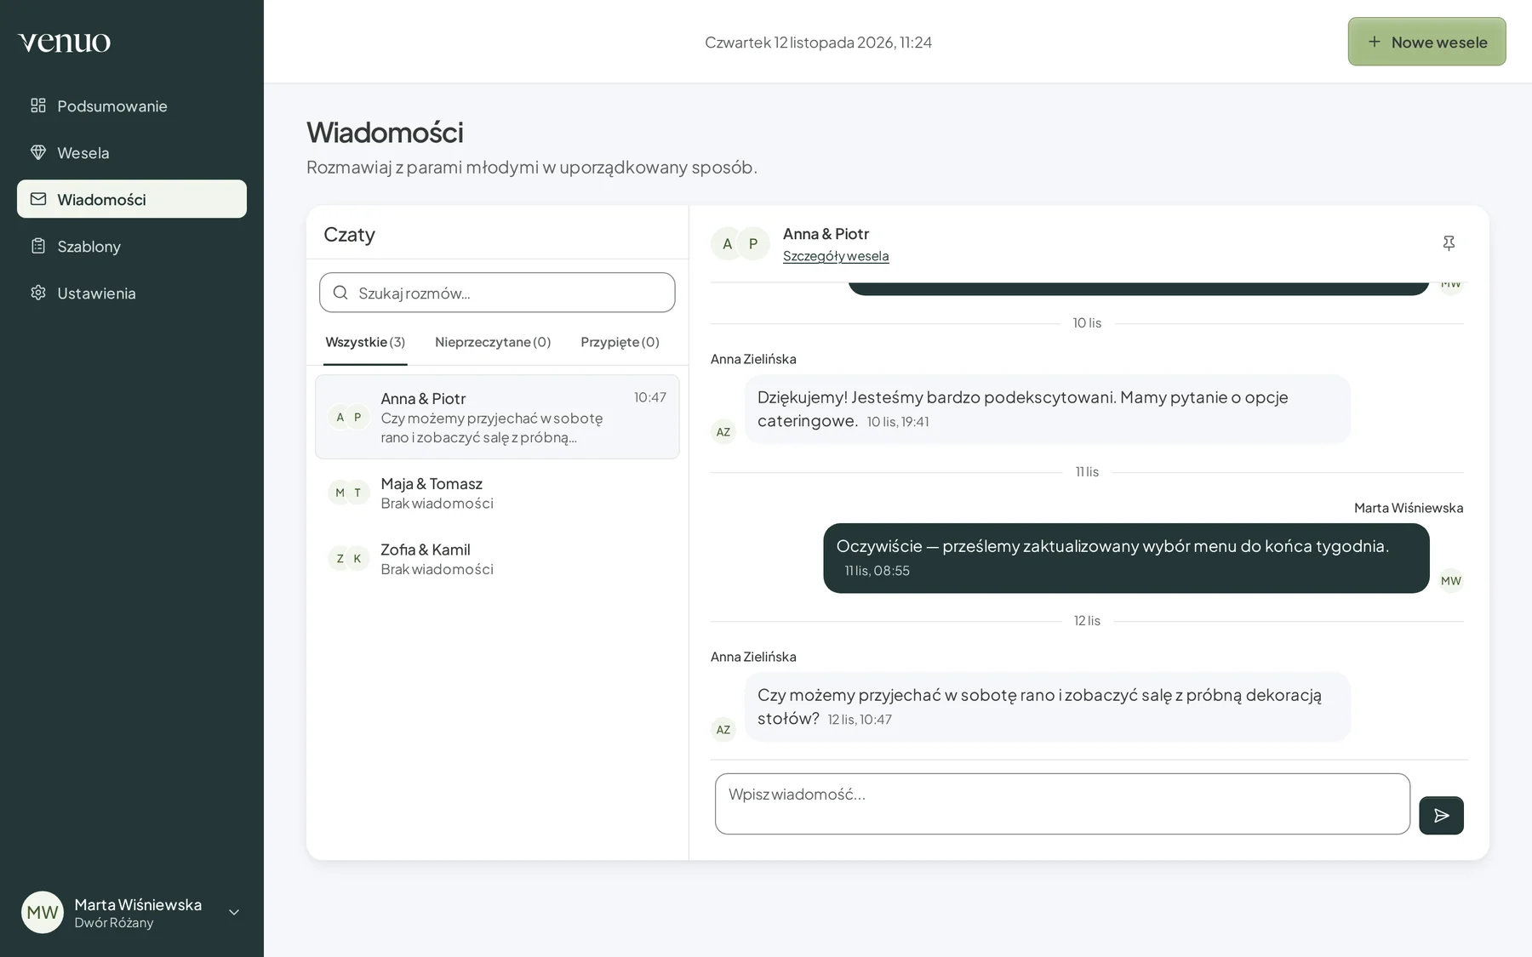
Task: Switch to the Przypięte (0) tab
Action: coord(620,342)
